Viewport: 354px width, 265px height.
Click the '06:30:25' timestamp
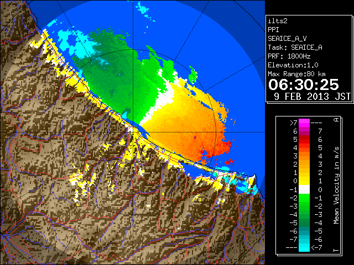click(304, 84)
